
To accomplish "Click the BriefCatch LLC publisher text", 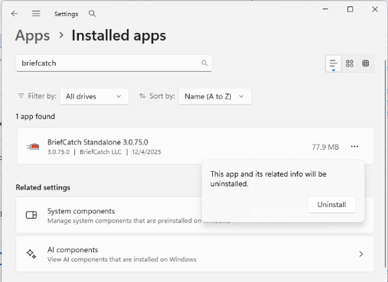I will click(x=101, y=152).
